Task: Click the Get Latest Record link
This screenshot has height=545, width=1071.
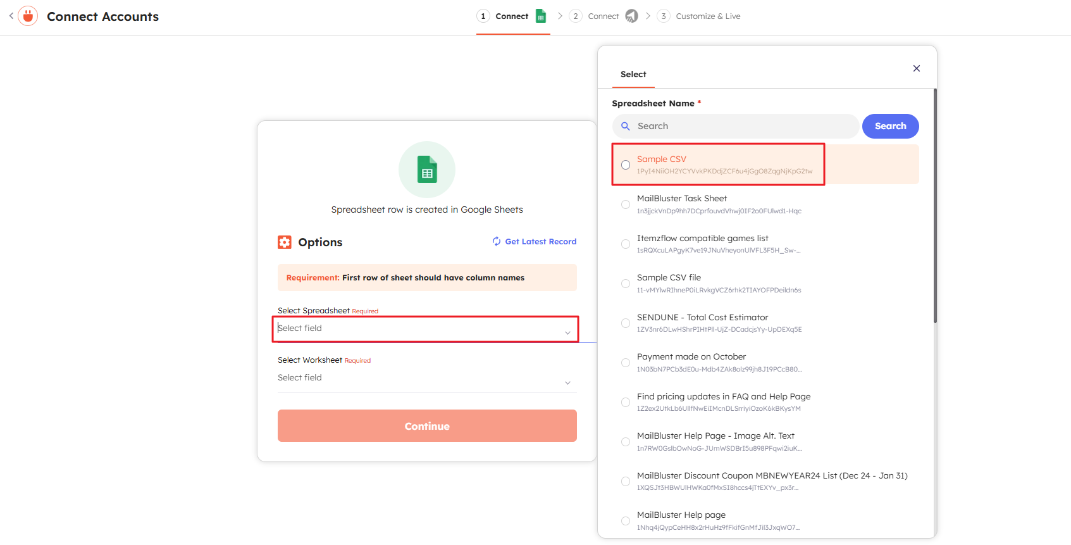Action: (x=540, y=242)
